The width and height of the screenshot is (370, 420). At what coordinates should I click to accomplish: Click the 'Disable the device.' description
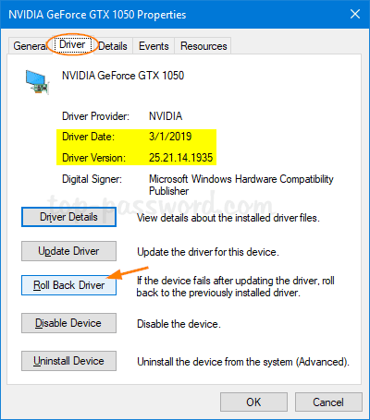click(179, 324)
